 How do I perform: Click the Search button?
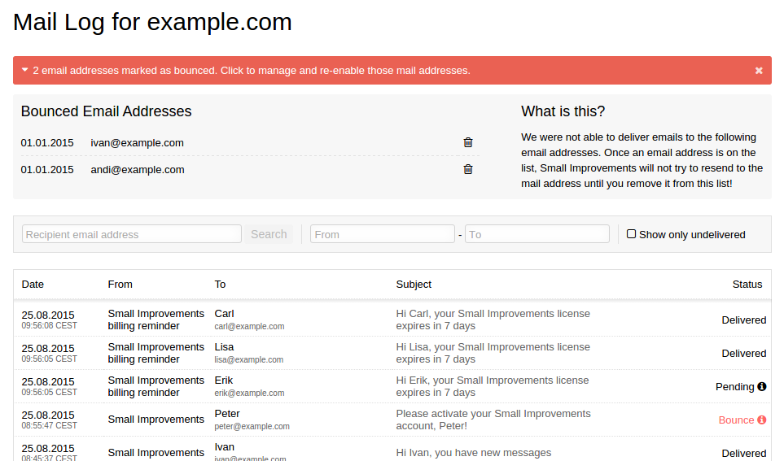click(x=269, y=233)
